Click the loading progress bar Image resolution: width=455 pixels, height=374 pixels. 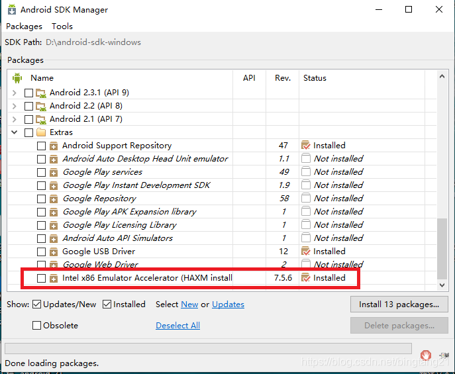click(x=208, y=348)
